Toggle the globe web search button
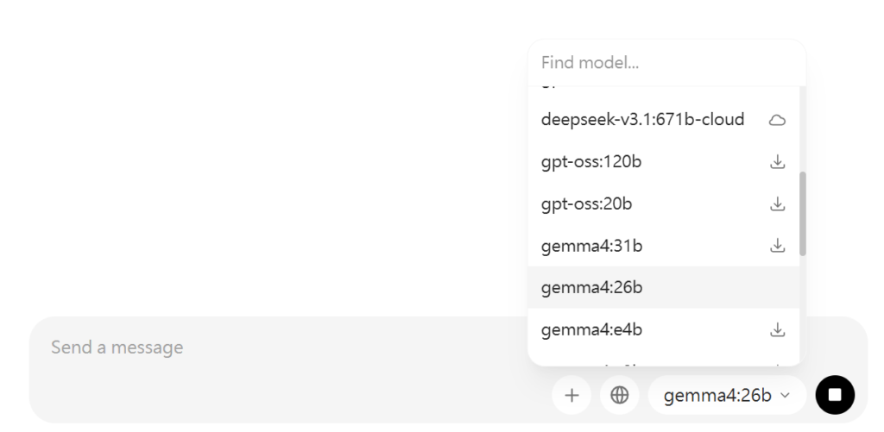Screen dimensions: 884x432 coord(619,395)
